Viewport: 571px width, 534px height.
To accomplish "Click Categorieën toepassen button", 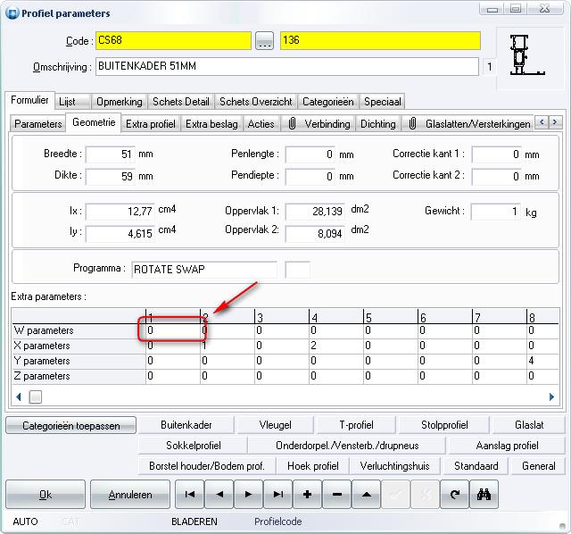I will (71, 425).
